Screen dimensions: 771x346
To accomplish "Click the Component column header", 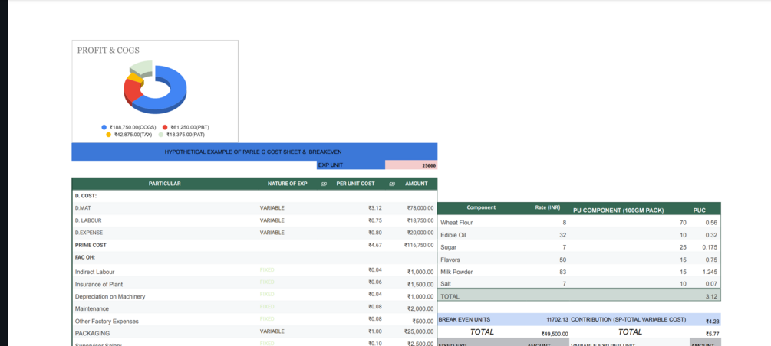I will click(481, 207).
